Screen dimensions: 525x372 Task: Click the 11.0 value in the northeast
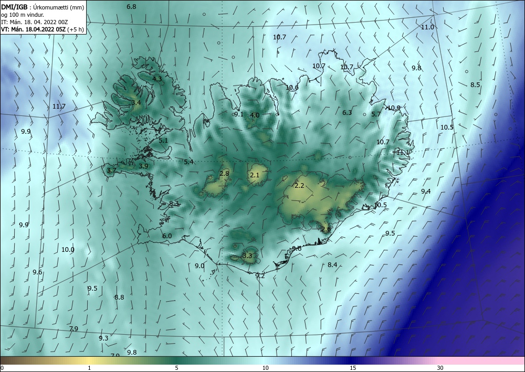coord(427,27)
